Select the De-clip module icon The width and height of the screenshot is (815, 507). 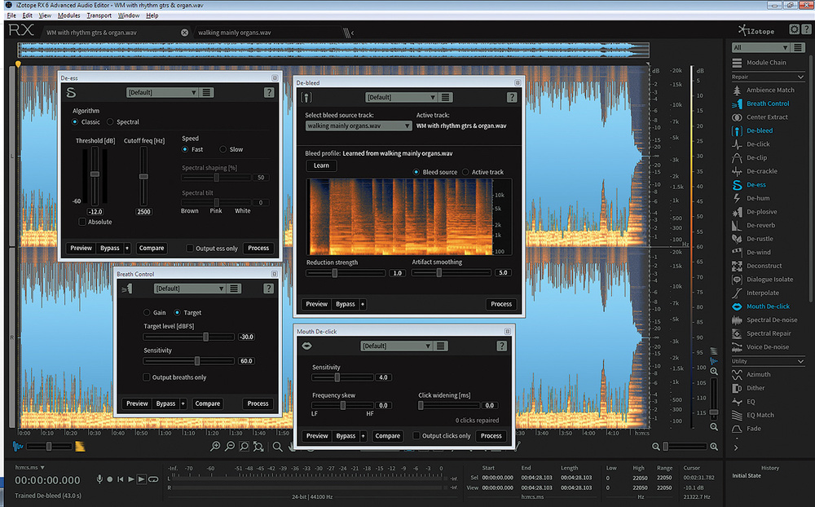pos(737,157)
